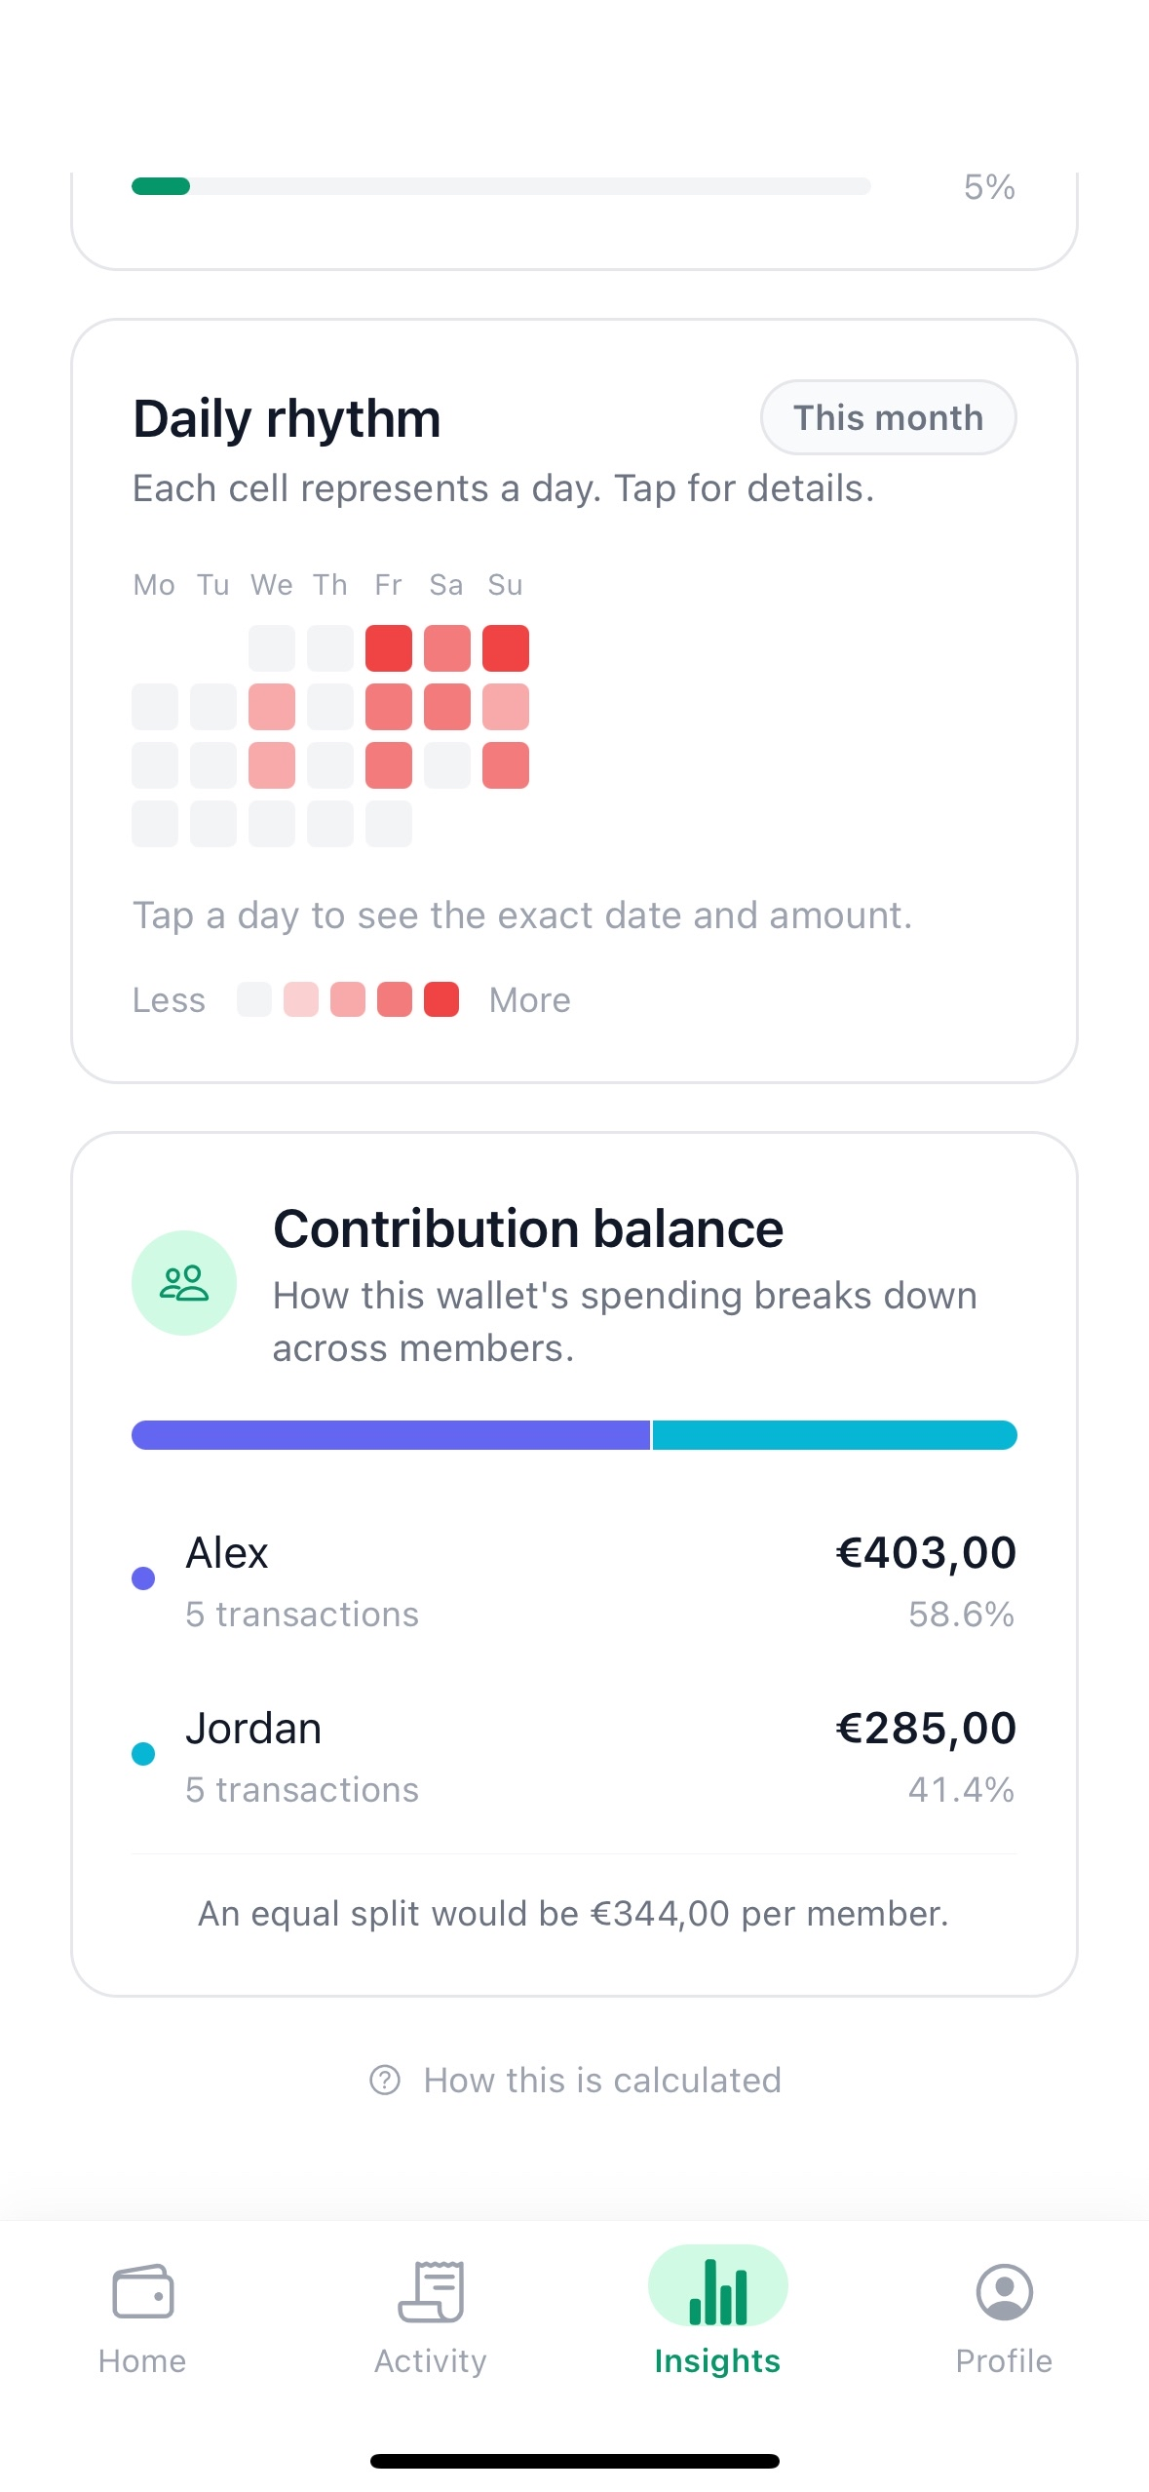Image resolution: width=1149 pixels, height=2492 pixels.
Task: Open the This month period selector
Action: click(888, 417)
